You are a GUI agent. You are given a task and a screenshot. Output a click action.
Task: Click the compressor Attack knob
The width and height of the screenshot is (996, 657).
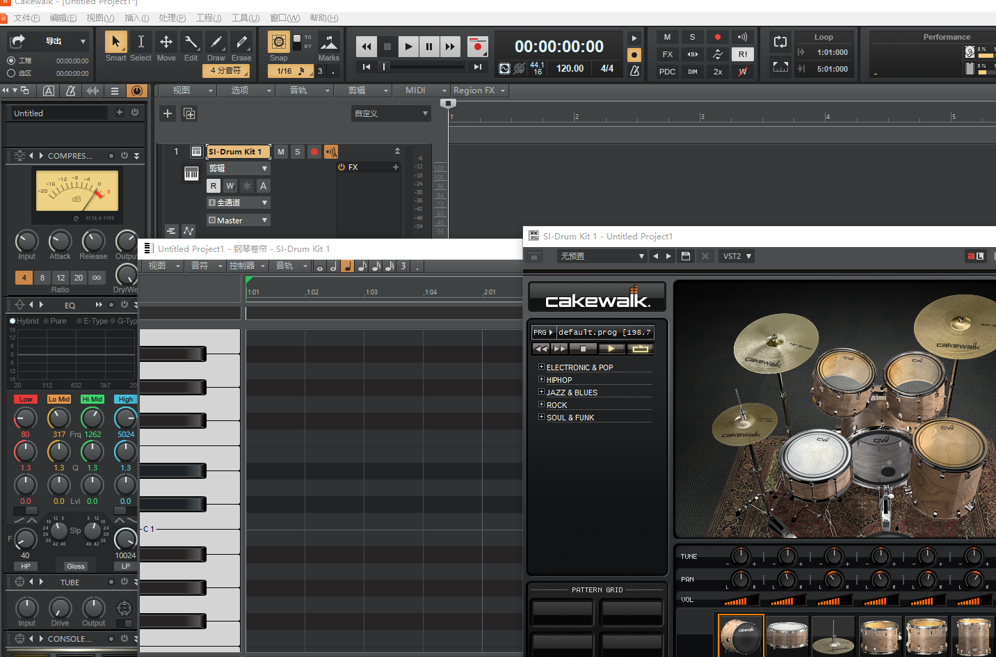click(x=60, y=241)
